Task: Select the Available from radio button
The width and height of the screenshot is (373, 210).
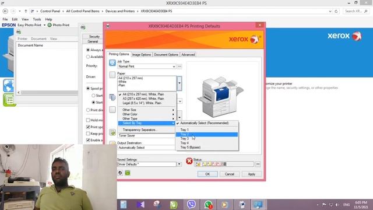Action: tap(88, 57)
